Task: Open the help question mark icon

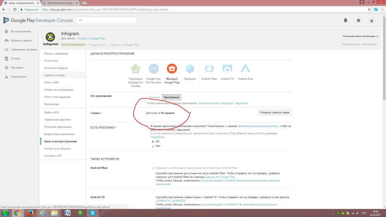Action: pos(359,20)
